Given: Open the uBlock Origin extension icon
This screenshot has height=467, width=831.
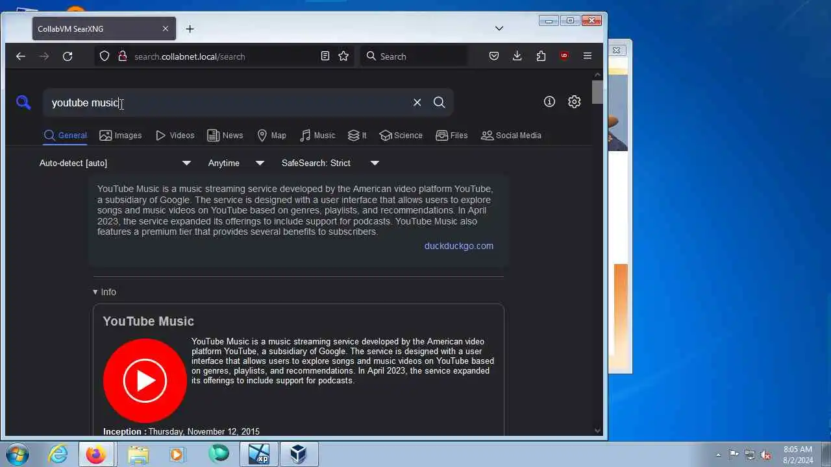Looking at the screenshot, I should tap(564, 56).
